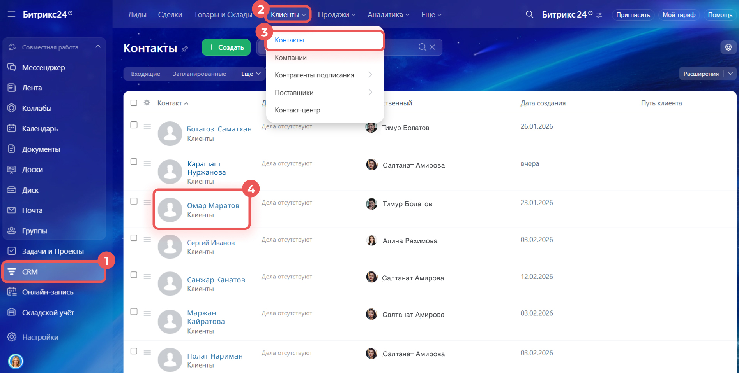The width and height of the screenshot is (739, 373).
Task: Open the gear settings icon at top right
Action: [x=728, y=47]
